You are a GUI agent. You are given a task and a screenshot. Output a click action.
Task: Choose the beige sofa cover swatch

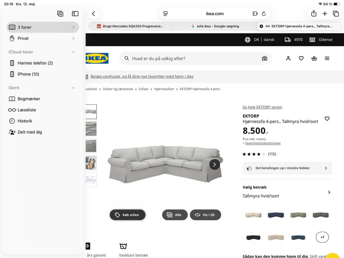click(x=253, y=215)
